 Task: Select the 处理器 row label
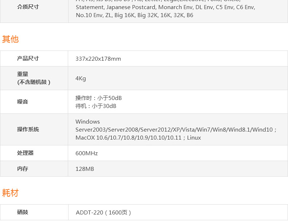click(25, 153)
